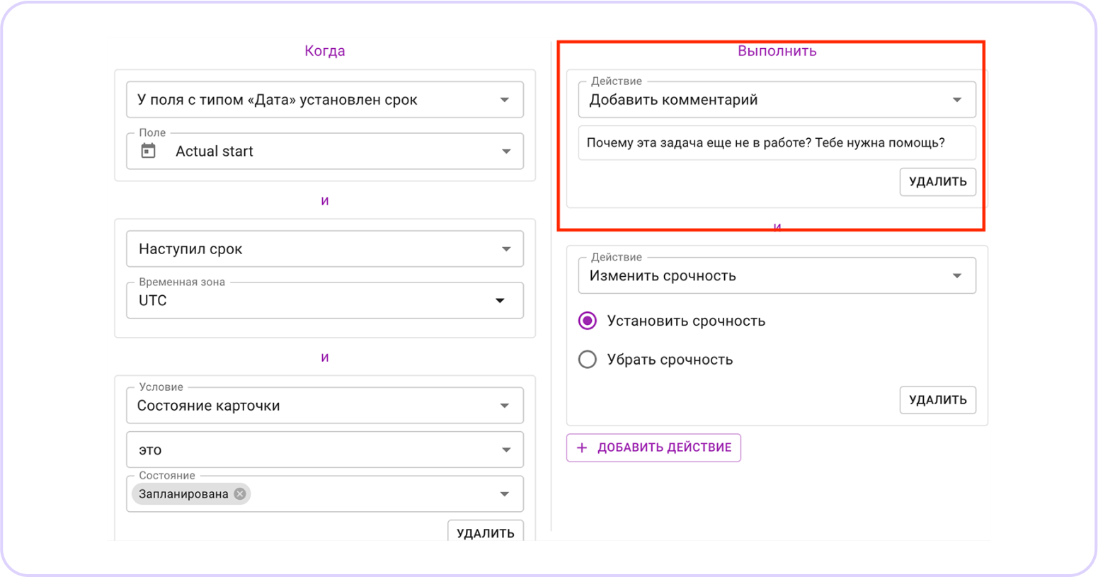The height and width of the screenshot is (577, 1098).
Task: Click the comment text field «Почему эта задача…»
Action: tap(777, 143)
